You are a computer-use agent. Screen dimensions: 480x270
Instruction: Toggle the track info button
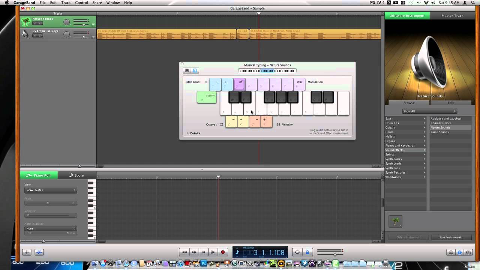coord(460,252)
